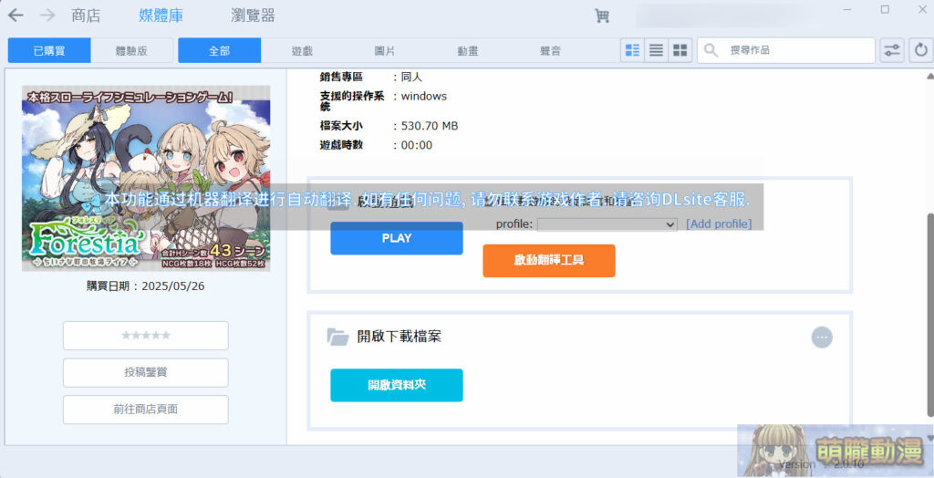Click the Add profile link

[719, 224]
